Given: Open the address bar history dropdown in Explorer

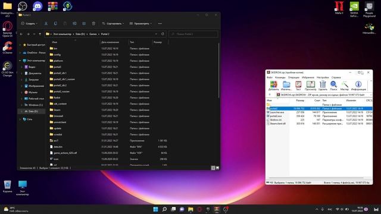Looking at the screenshot, I should [156, 34].
